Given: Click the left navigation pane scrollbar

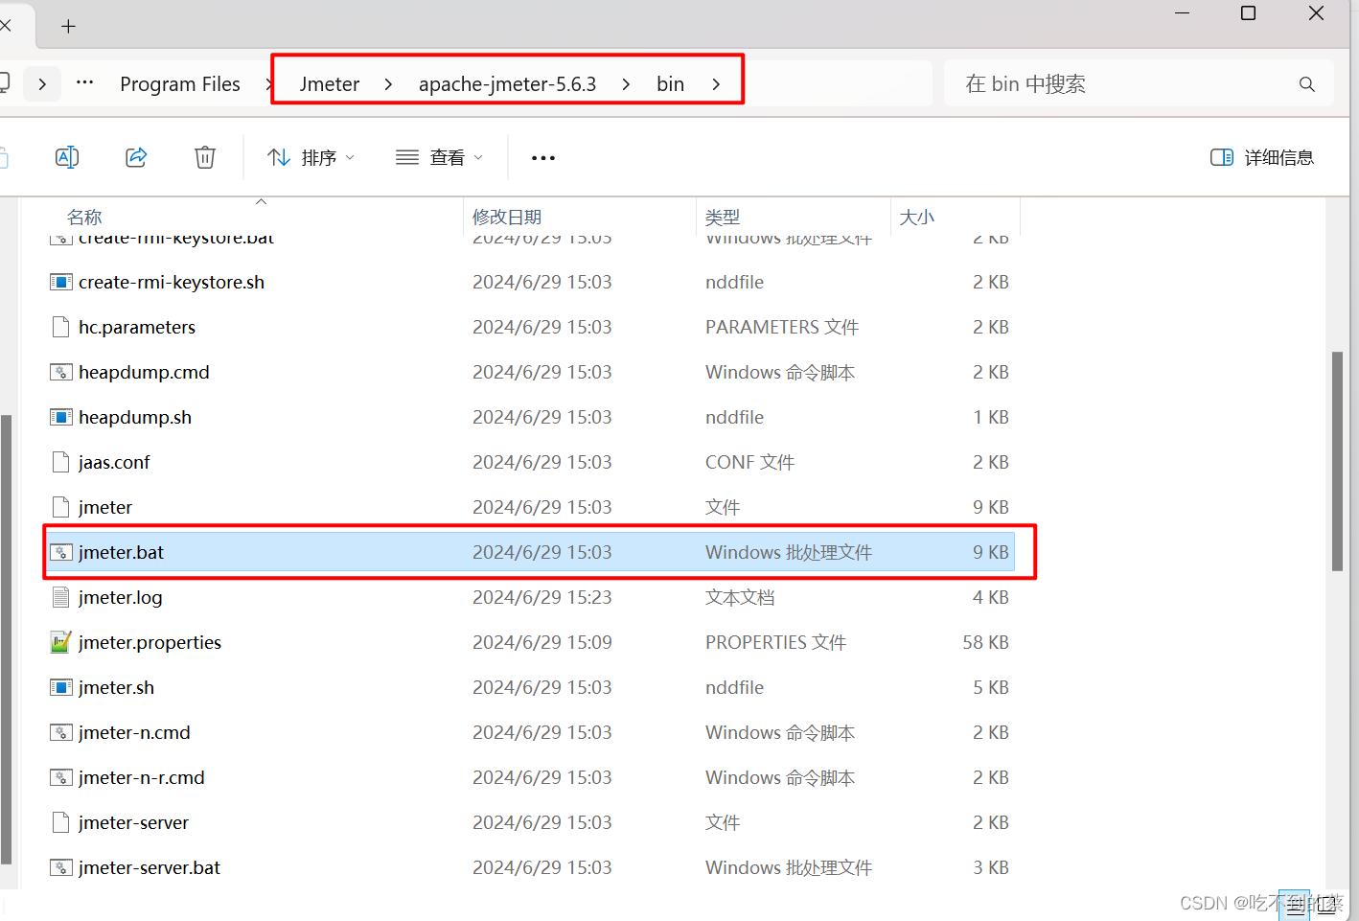Looking at the screenshot, I should point(6,639).
